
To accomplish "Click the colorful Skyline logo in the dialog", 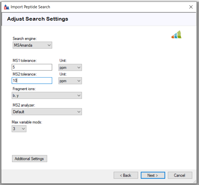I will [176, 35].
